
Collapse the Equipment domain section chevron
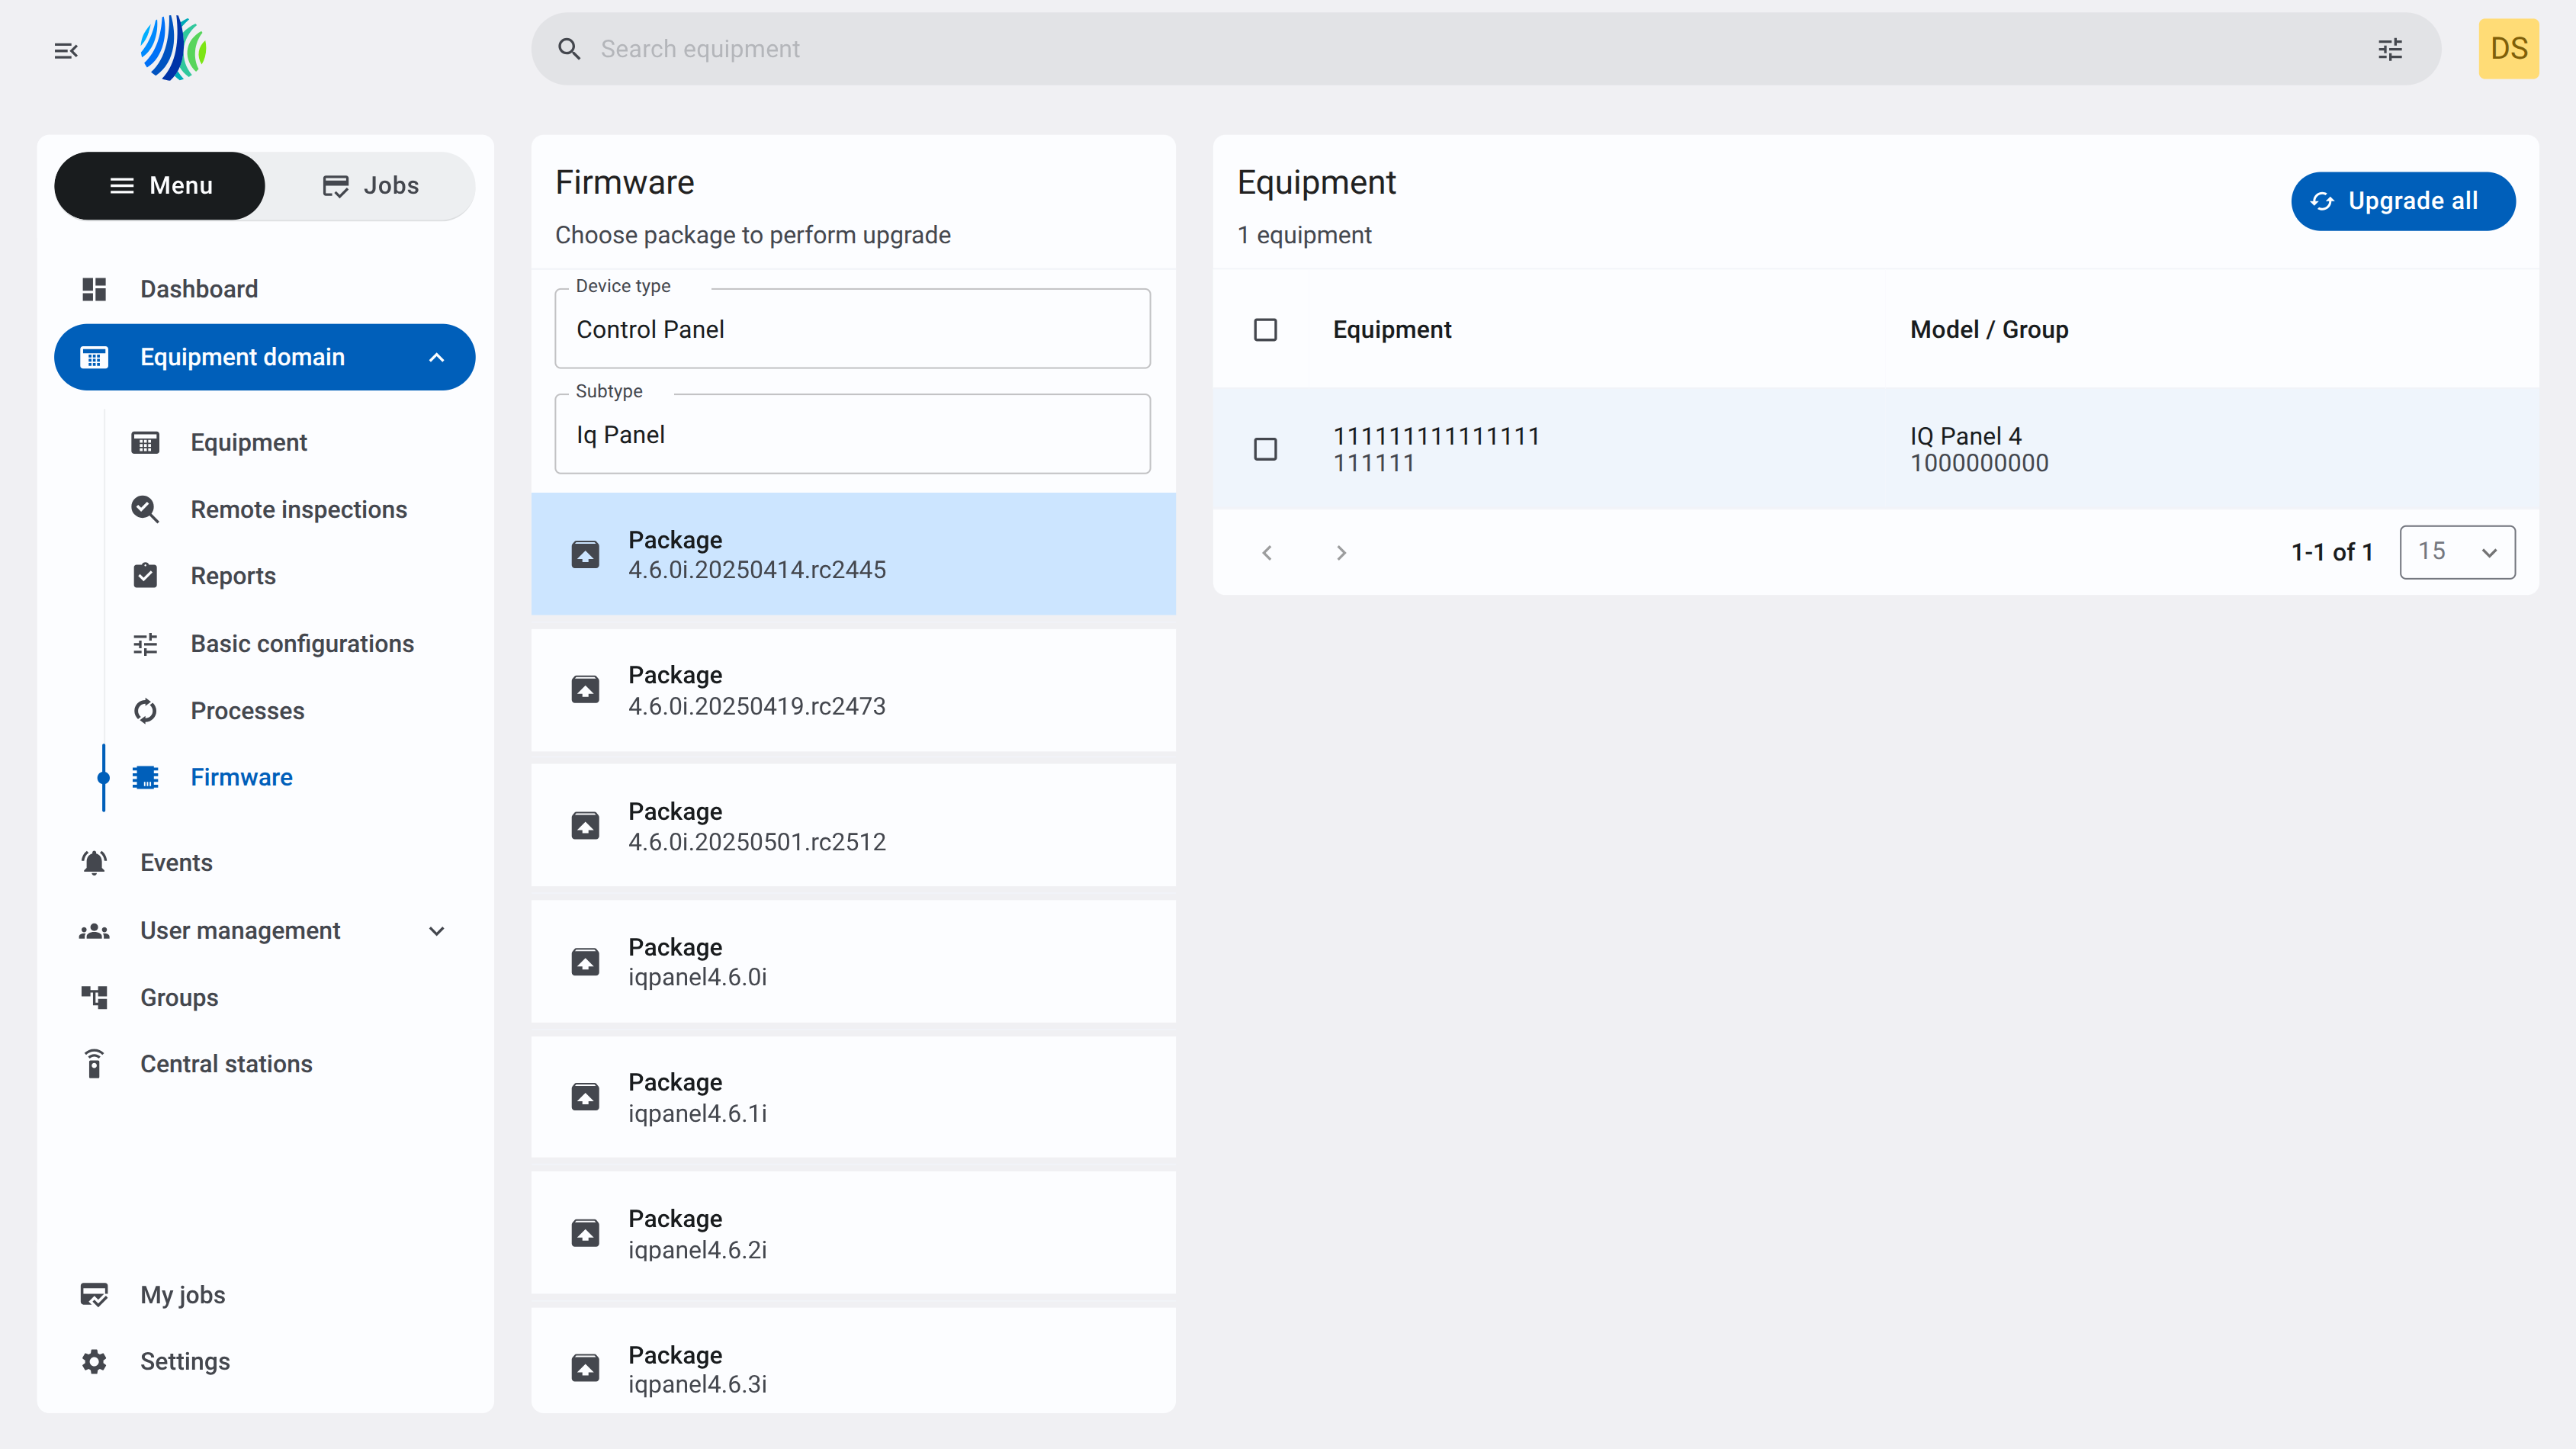[x=436, y=357]
